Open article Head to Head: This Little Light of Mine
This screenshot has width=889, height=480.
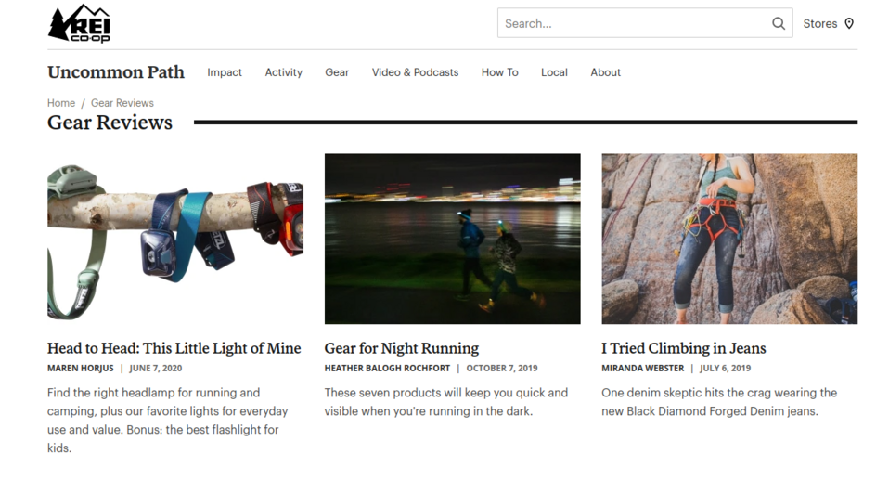pyautogui.click(x=174, y=348)
